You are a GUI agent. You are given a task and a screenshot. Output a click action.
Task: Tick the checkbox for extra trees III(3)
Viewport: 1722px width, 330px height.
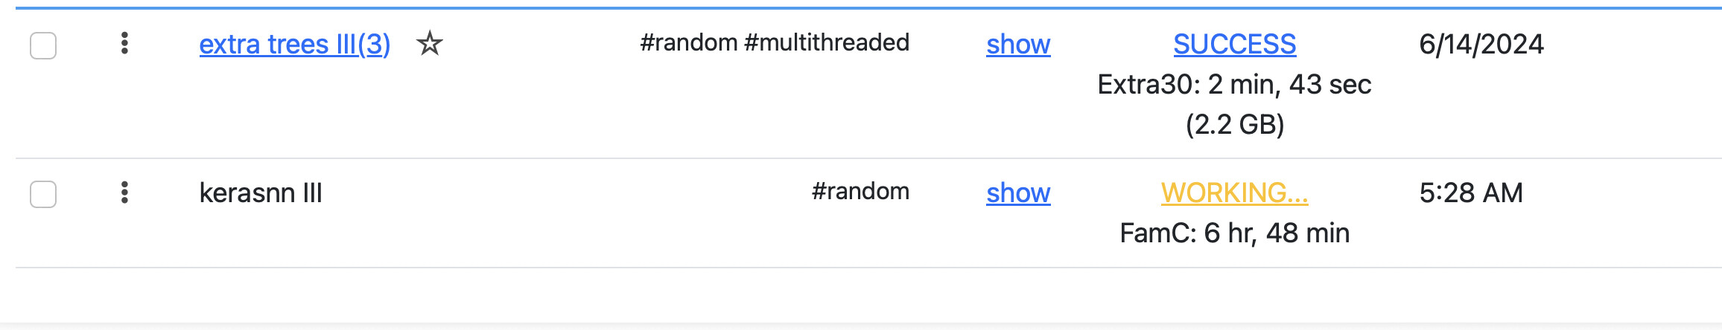coord(43,45)
